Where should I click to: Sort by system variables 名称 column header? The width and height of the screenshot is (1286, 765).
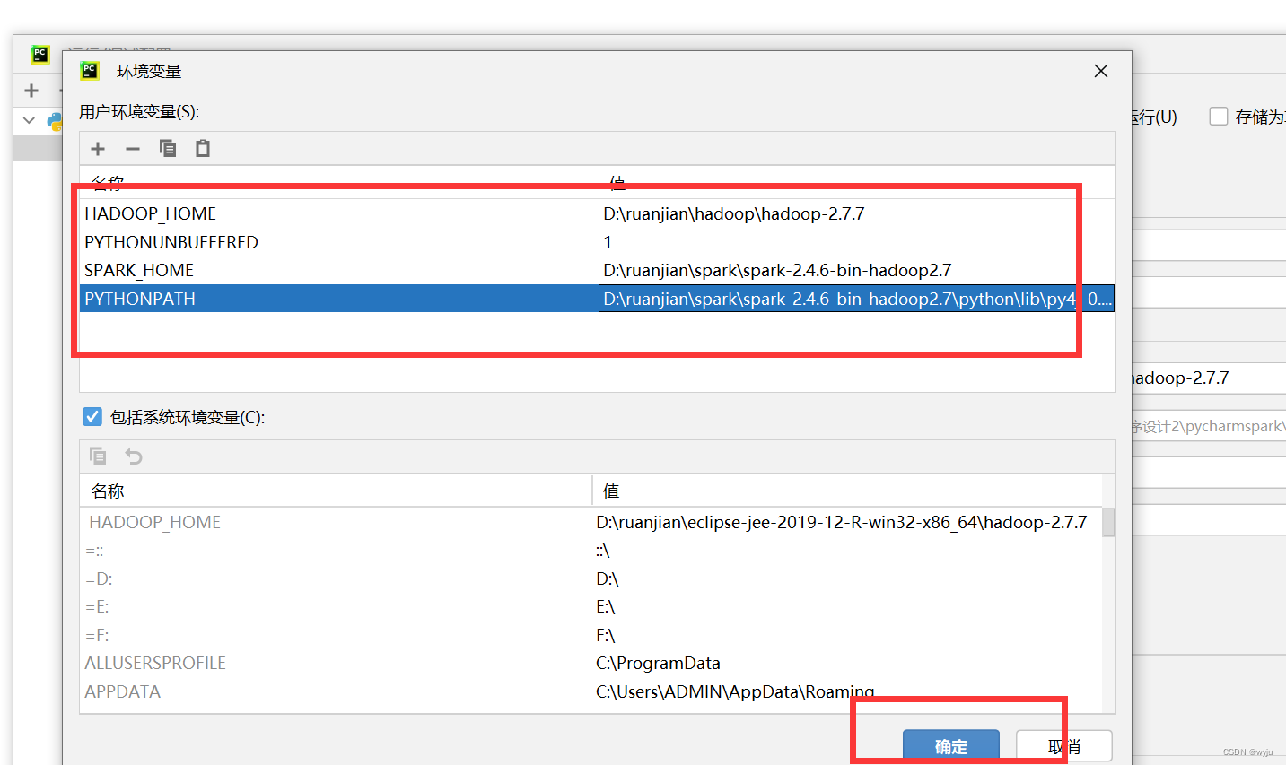coord(336,491)
